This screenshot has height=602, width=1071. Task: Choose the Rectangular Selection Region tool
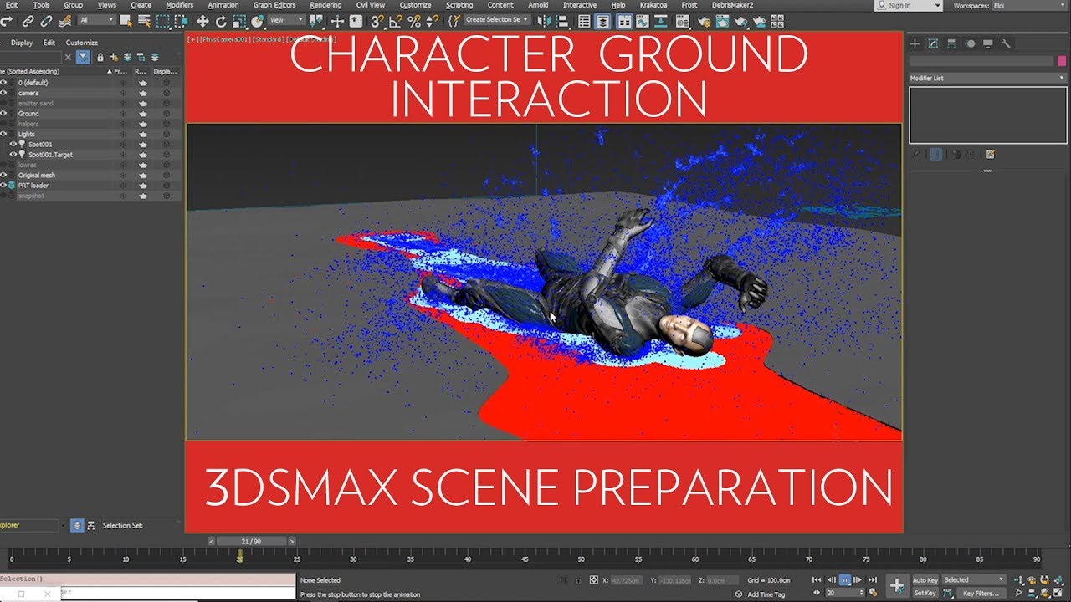tap(162, 21)
